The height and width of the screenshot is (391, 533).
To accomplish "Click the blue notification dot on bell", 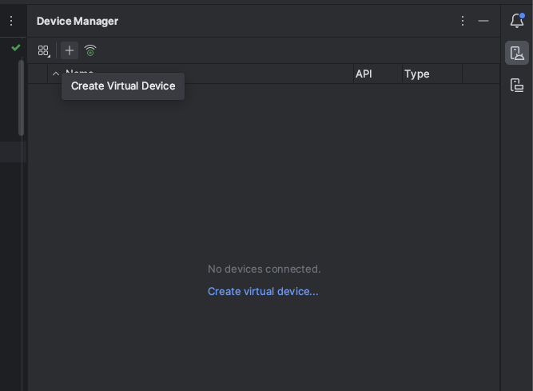I will click(522, 15).
